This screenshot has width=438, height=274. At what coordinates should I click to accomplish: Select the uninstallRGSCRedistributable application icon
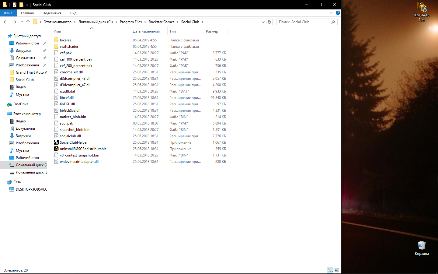pyautogui.click(x=56, y=149)
